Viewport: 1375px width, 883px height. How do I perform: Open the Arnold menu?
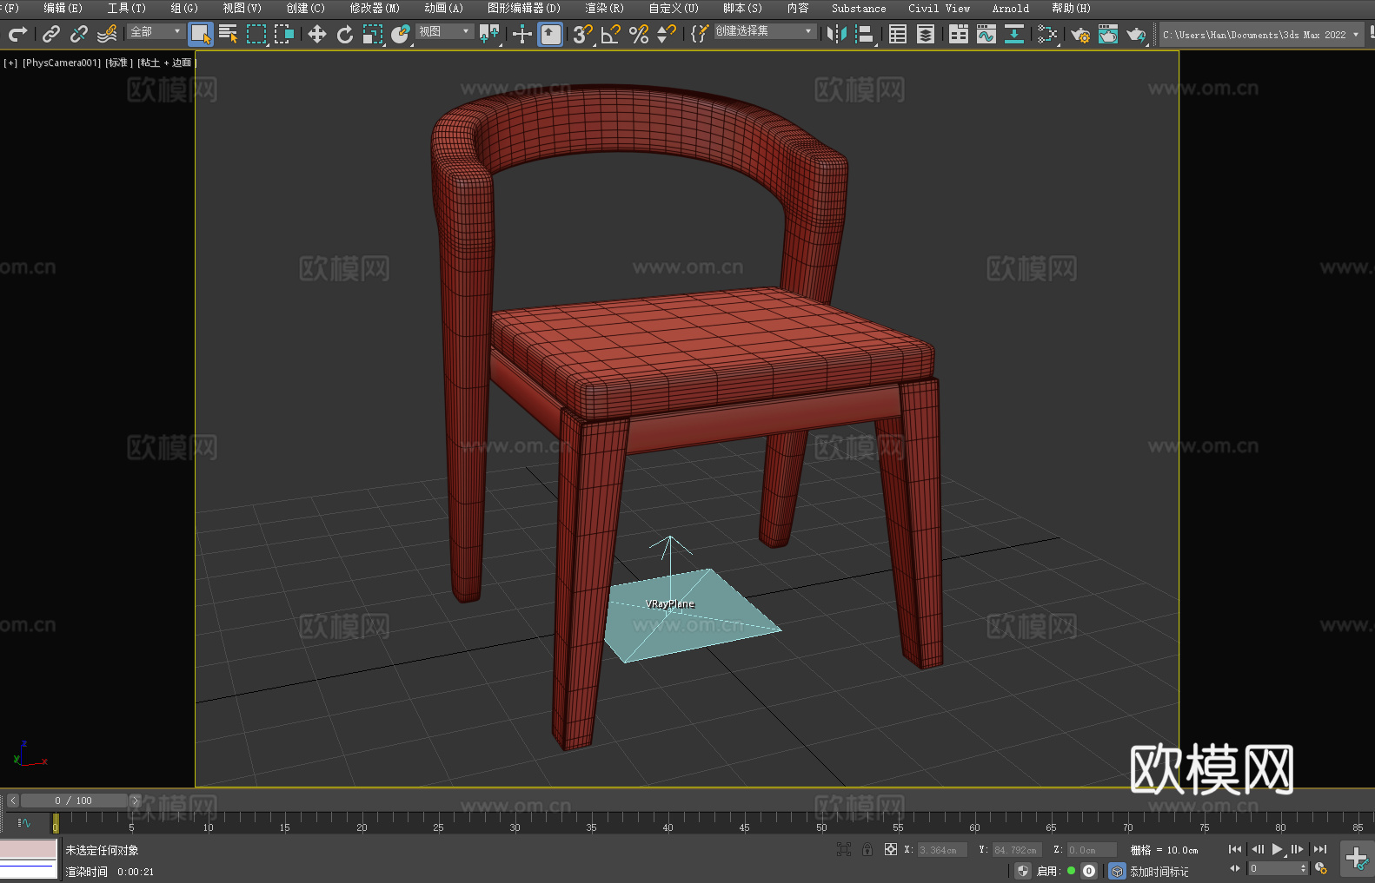tap(1010, 8)
